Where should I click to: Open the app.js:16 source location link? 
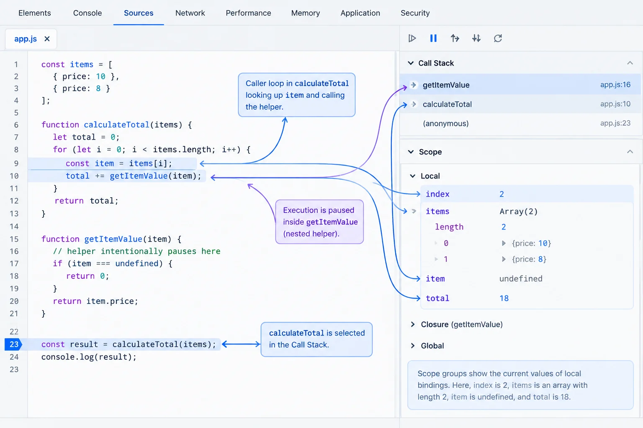pyautogui.click(x=615, y=85)
